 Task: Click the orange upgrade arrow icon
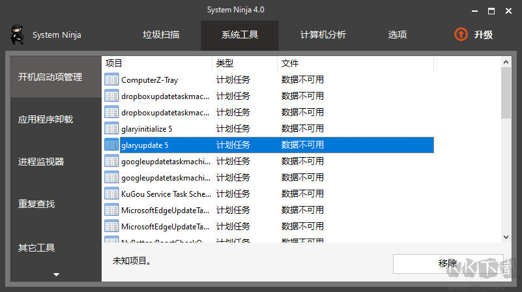[461, 35]
